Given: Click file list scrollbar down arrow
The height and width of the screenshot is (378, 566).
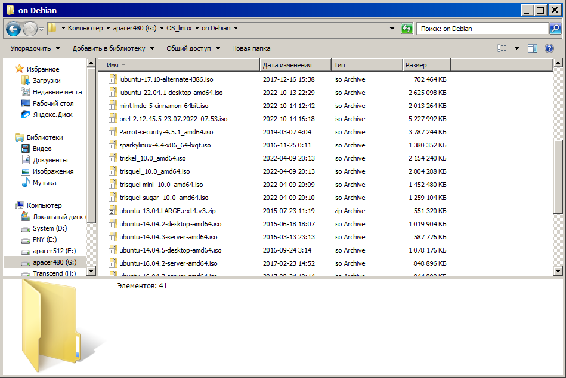Looking at the screenshot, I should pos(558,271).
